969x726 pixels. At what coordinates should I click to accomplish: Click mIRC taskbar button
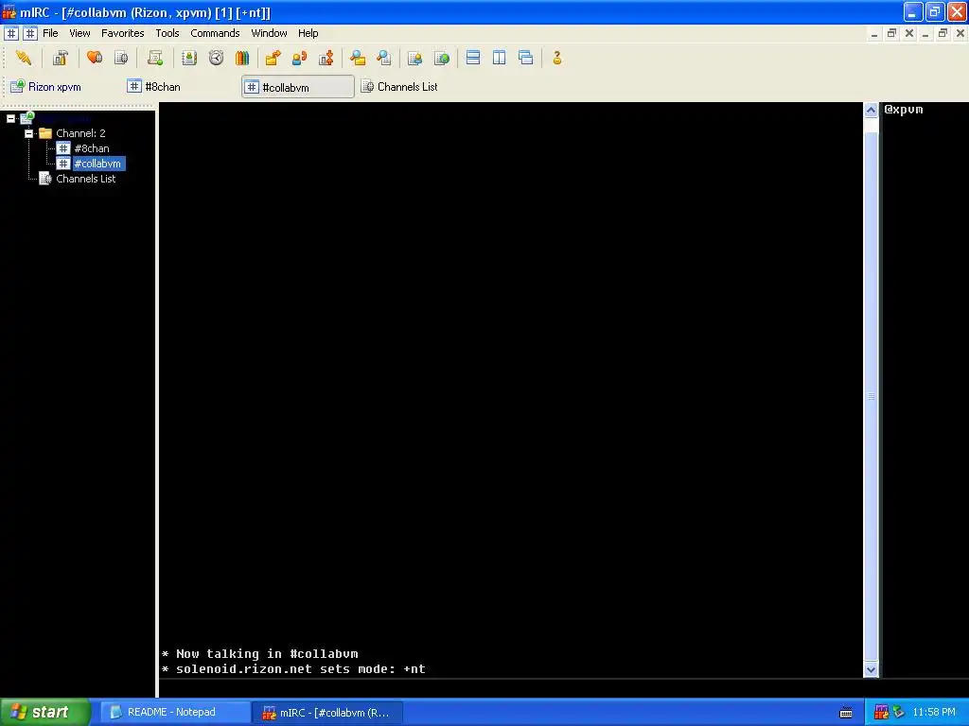click(327, 713)
